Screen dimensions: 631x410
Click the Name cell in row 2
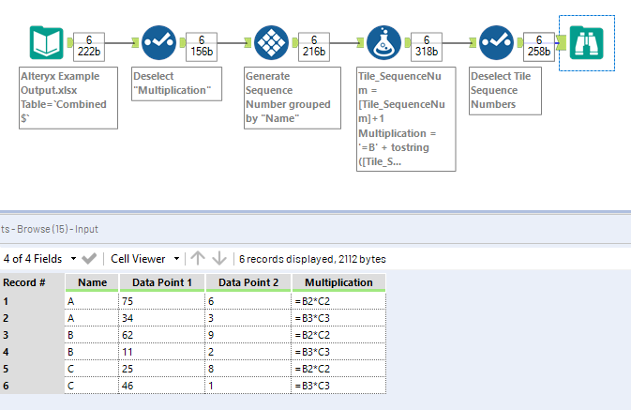[x=92, y=318]
